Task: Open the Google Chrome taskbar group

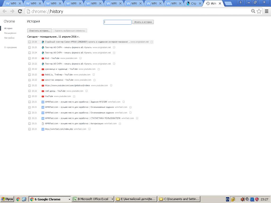Action: click(50, 199)
